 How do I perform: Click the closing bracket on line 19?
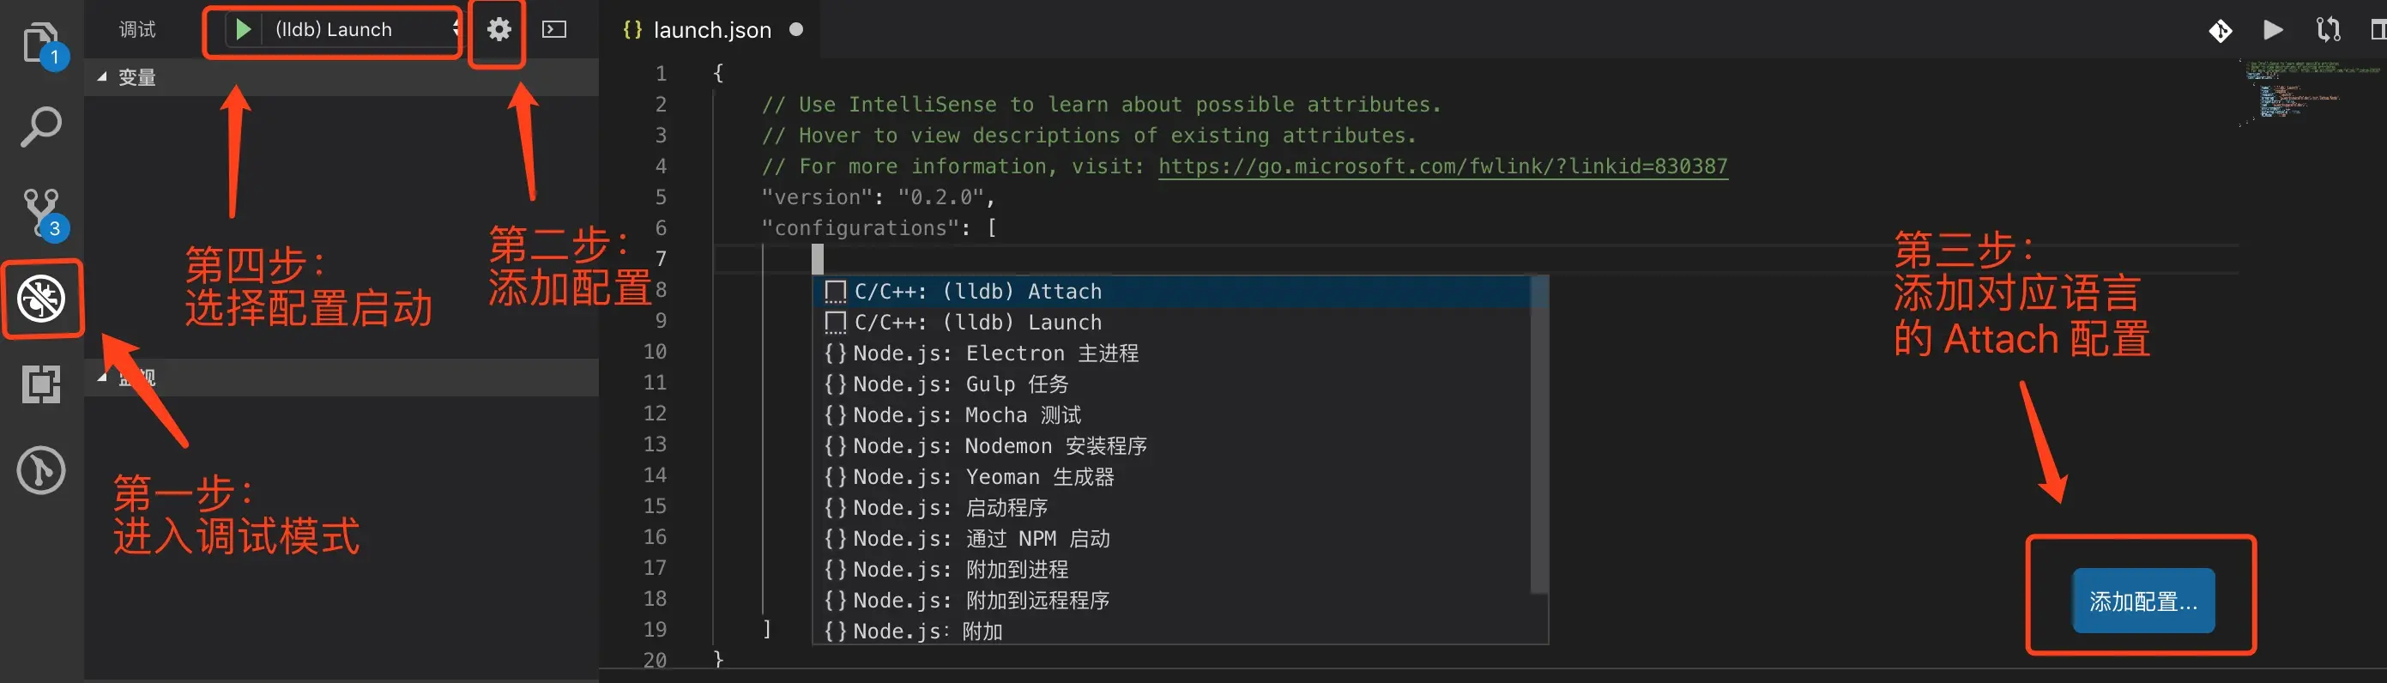click(766, 629)
